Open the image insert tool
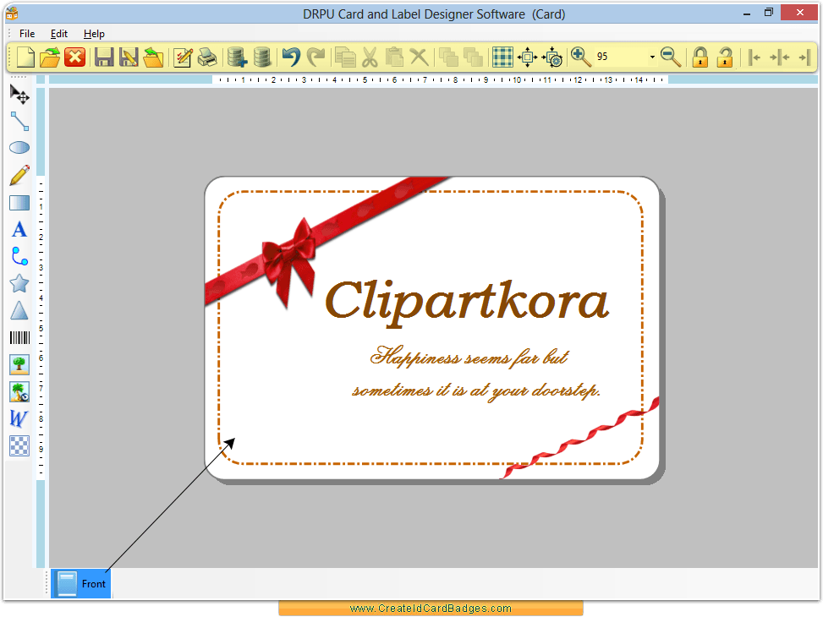Screen dimensions: 823x617 pos(19,364)
